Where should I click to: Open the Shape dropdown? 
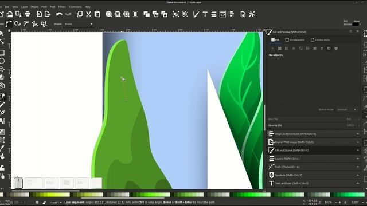[x=79, y=24]
